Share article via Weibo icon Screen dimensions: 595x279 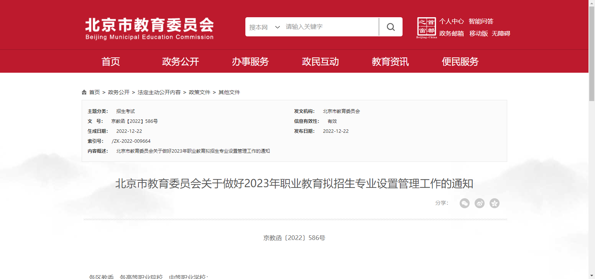[479, 203]
